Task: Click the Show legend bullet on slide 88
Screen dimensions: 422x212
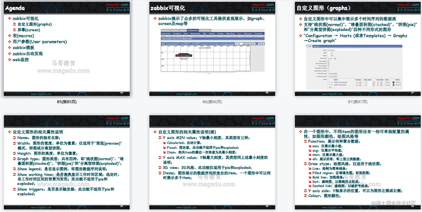Action: (62, 169)
